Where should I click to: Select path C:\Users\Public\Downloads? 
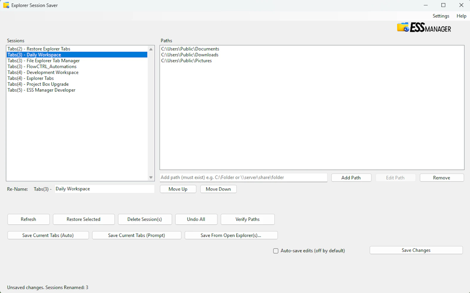tap(190, 55)
